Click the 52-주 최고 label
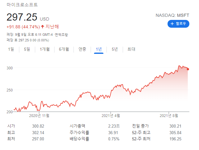 [141, 133]
